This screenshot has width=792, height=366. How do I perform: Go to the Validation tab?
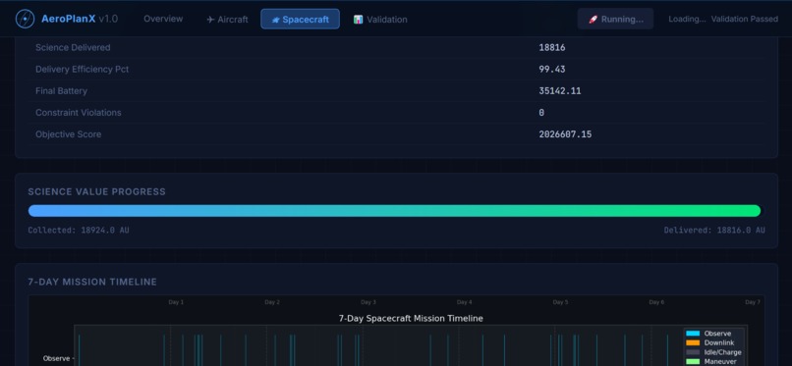[x=380, y=20]
